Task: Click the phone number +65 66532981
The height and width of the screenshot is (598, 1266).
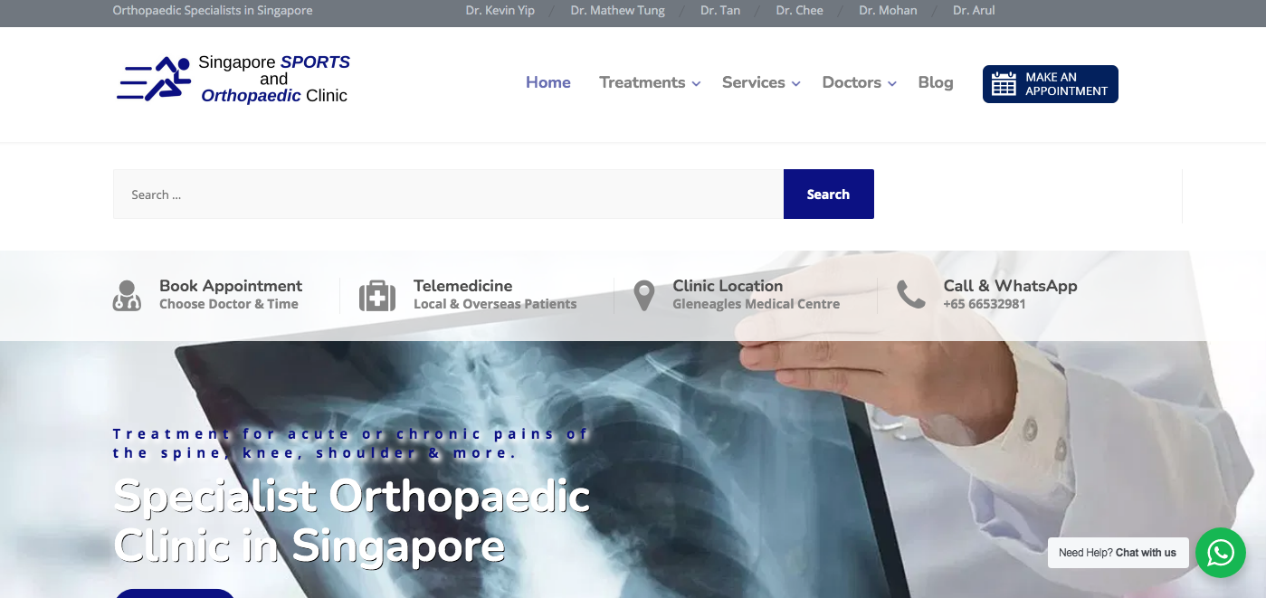Action: click(985, 304)
